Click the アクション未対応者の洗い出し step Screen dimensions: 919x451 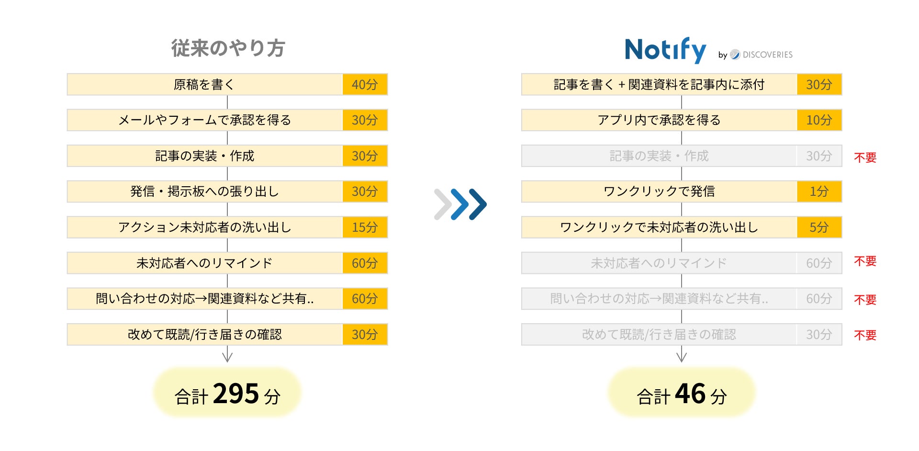pyautogui.click(x=205, y=227)
